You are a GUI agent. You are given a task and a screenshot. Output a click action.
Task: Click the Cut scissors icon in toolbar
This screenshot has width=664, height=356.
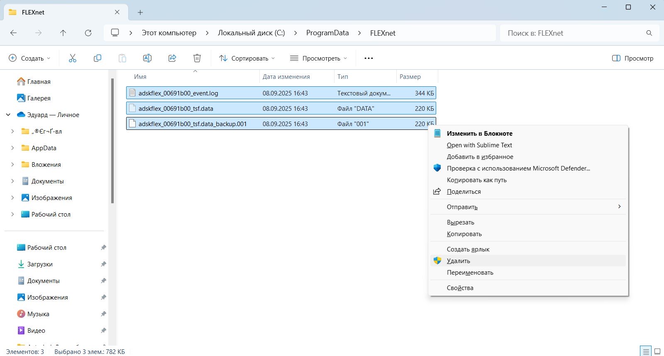pos(73,59)
